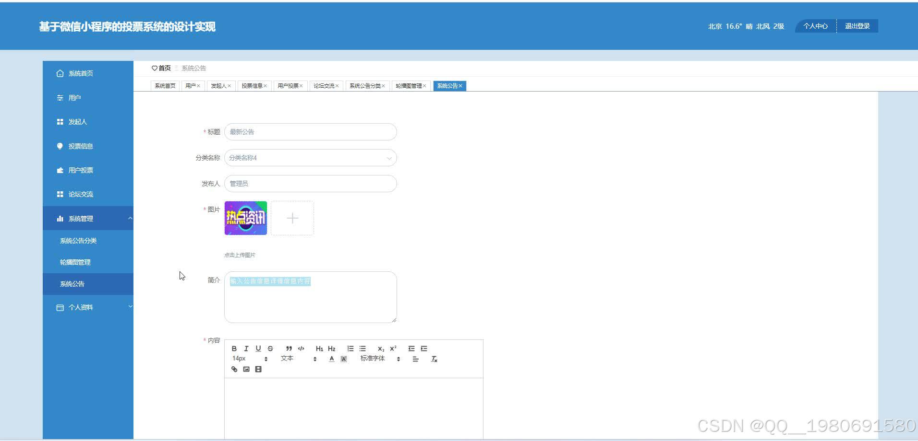The width and height of the screenshot is (918, 441).
Task: Click 退出登录 to log out
Action: pyautogui.click(x=858, y=26)
